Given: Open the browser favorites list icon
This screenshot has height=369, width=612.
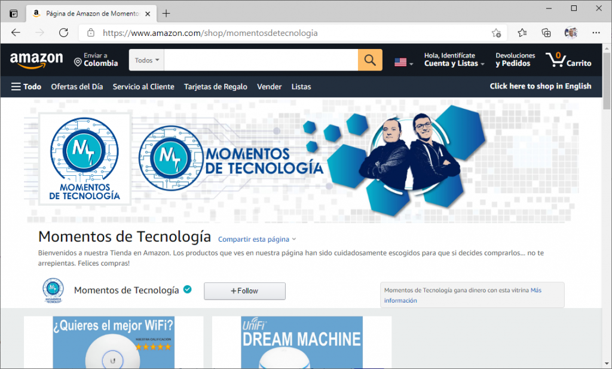Looking at the screenshot, I should (522, 33).
